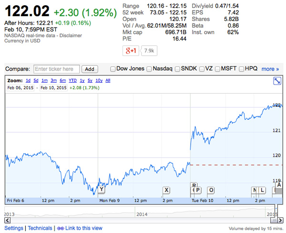Viewport: 286px width, 233px height.
Task: Set chart zoom to 1m
Action: pos(44,80)
